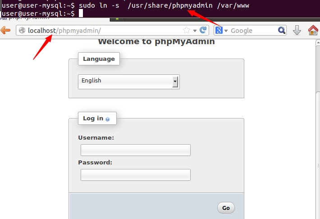Click the Password input field
This screenshot has width=320, height=219.
click(x=136, y=175)
